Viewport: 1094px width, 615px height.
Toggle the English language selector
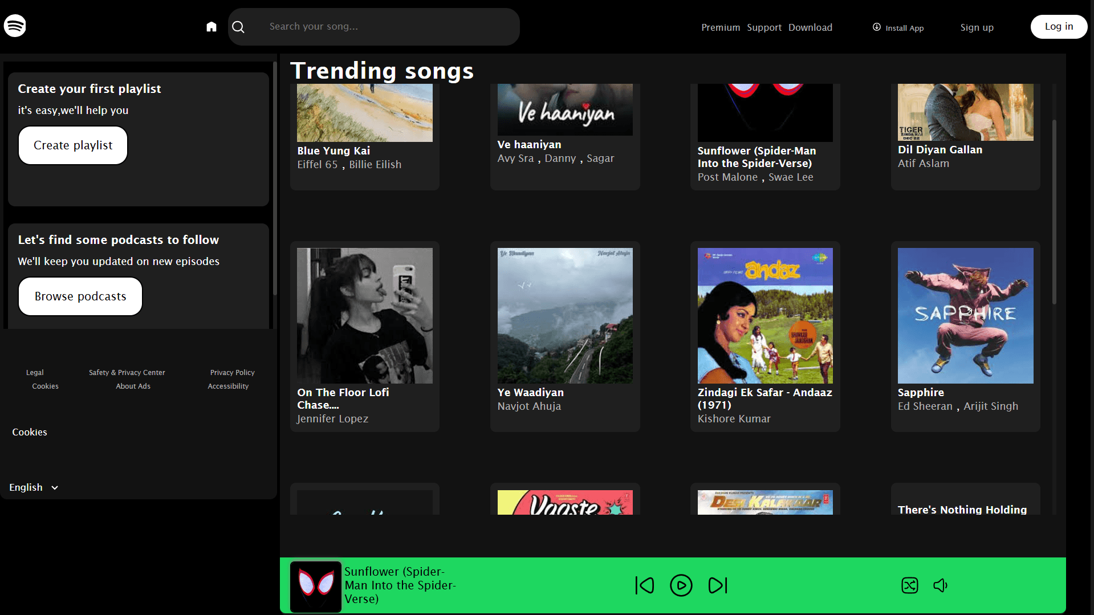point(25,487)
